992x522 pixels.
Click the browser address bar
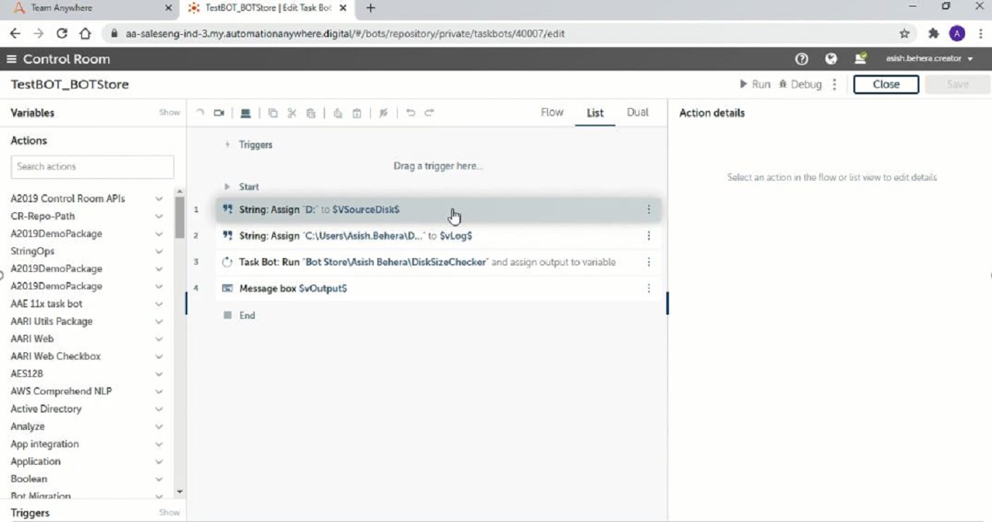501,33
